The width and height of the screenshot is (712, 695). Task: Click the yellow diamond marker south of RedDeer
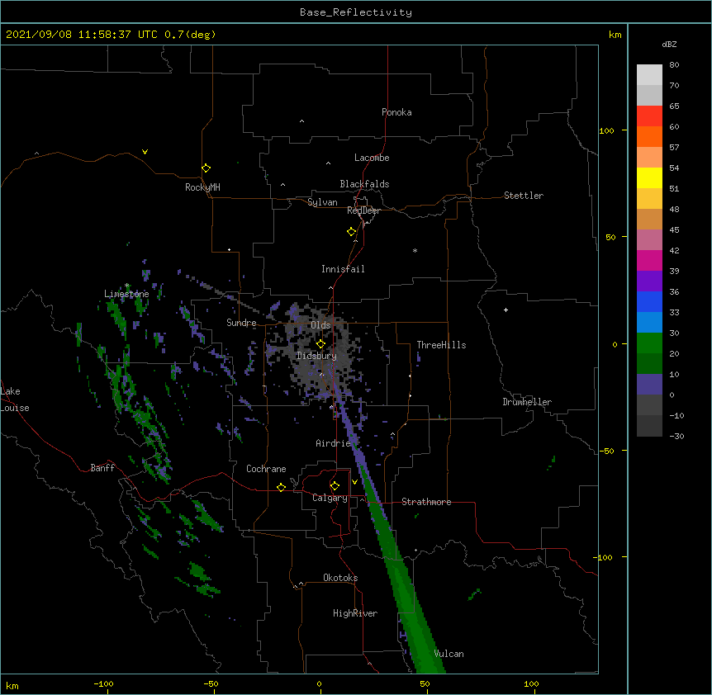tap(351, 231)
